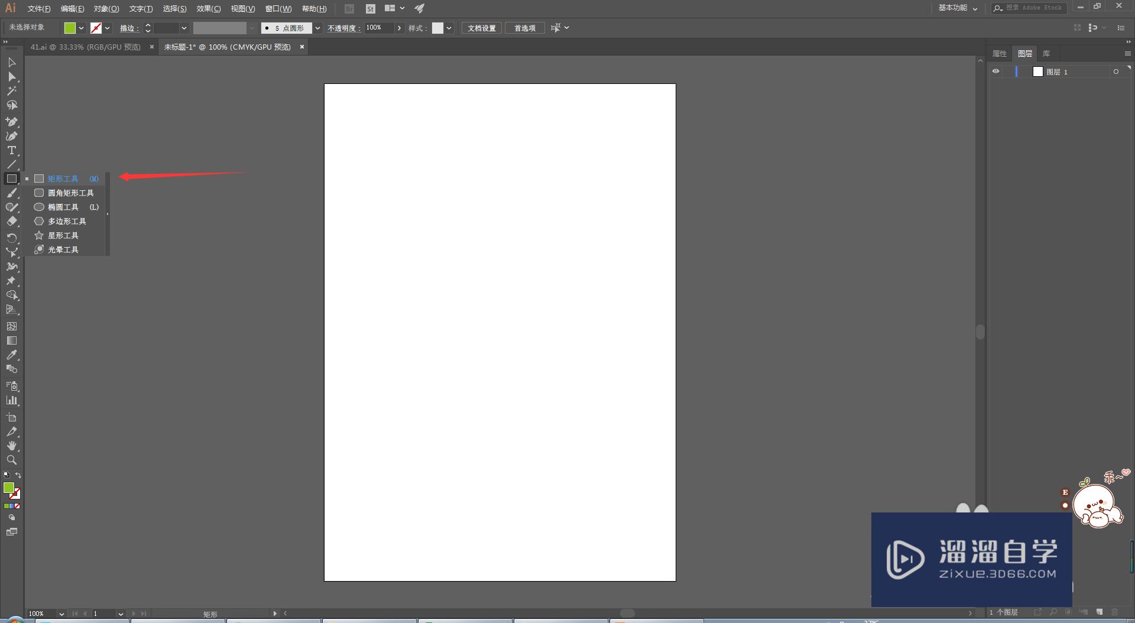Viewport: 1135px width, 623px height.
Task: Select the Lasso tool
Action: coord(12,105)
